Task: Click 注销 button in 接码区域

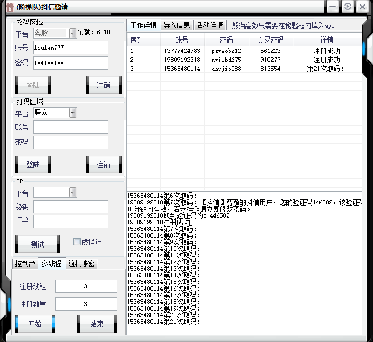Action: (x=104, y=85)
